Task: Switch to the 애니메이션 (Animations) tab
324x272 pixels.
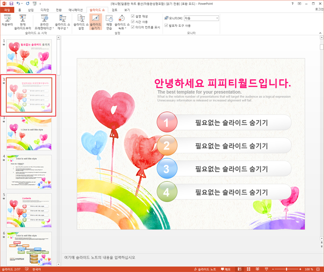Action: pos(76,10)
